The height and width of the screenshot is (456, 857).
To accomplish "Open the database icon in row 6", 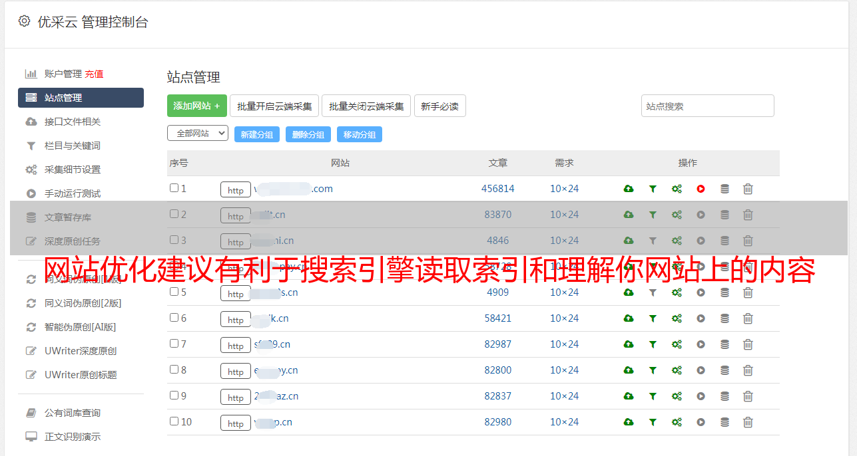I will point(724,318).
